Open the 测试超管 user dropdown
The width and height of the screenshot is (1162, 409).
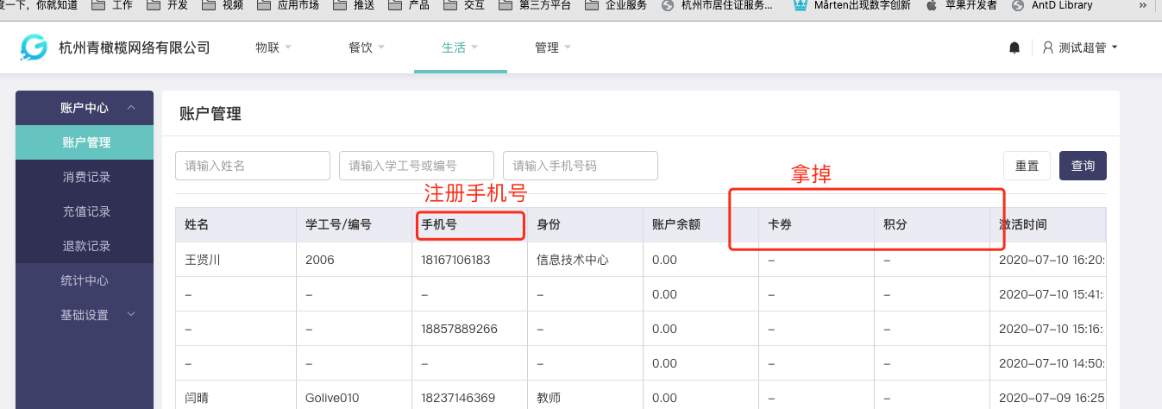coord(1080,47)
